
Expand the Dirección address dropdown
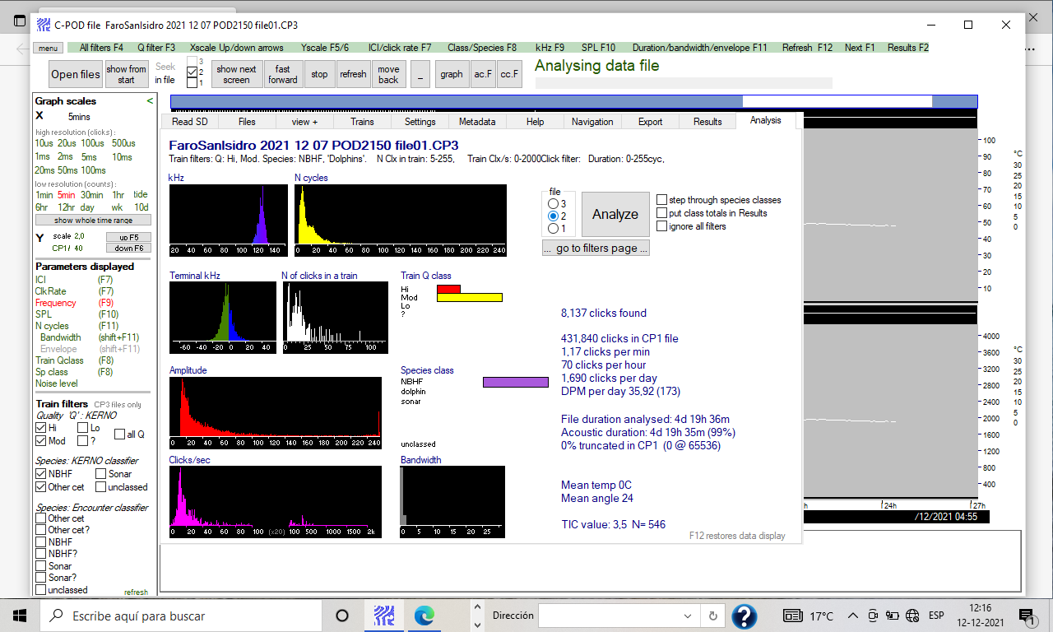(688, 616)
